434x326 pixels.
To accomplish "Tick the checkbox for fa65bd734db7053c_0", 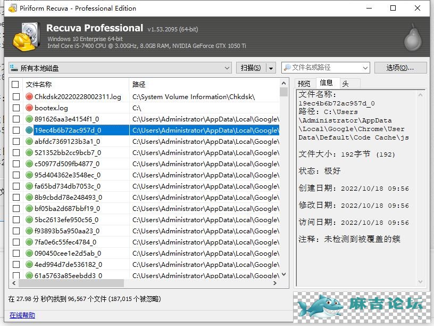I will [16, 186].
